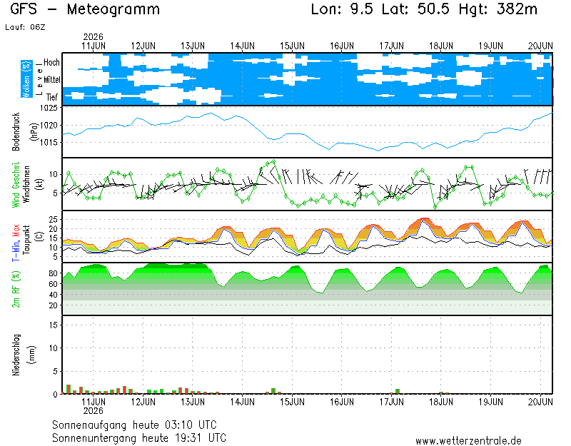Click the green Wind Geschwi. axis label
The image size is (571, 446).
[x=16, y=185]
